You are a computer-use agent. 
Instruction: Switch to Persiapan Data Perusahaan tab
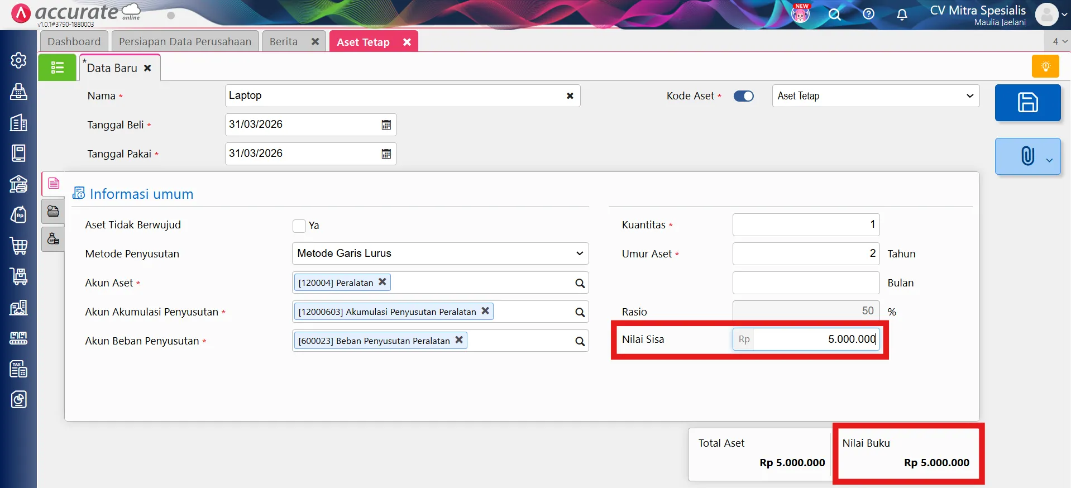185,42
